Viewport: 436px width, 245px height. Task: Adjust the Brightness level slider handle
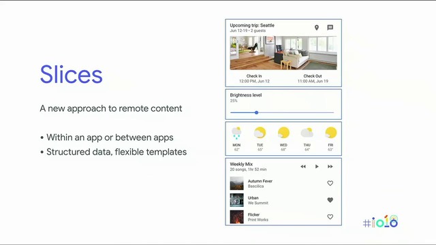click(x=256, y=112)
